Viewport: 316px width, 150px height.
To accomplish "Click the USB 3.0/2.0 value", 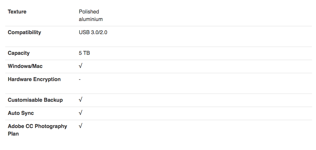I will (93, 32).
